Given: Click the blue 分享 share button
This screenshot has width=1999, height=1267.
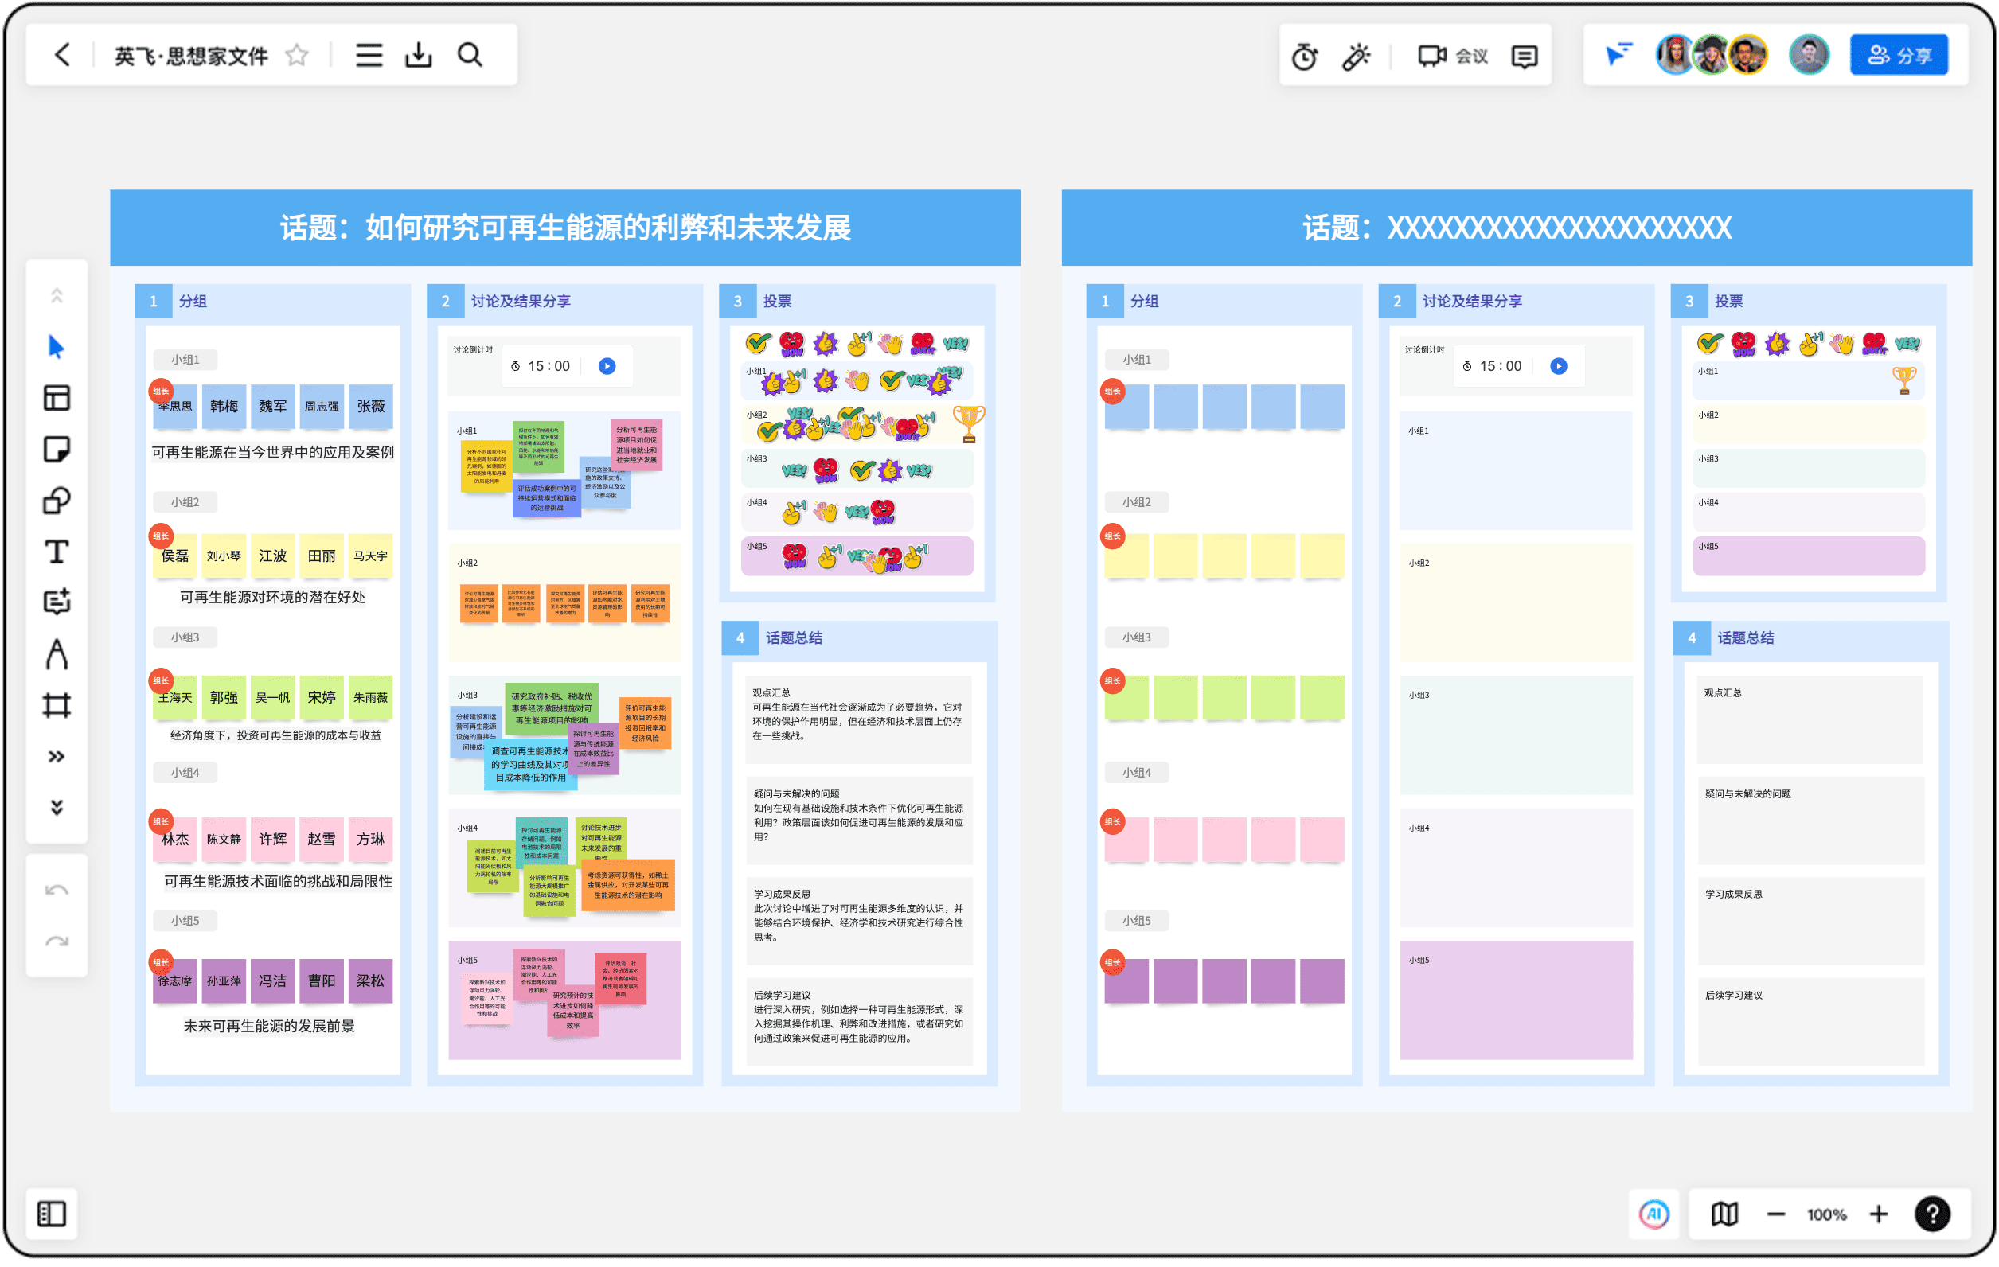Looking at the screenshot, I should point(1900,56).
